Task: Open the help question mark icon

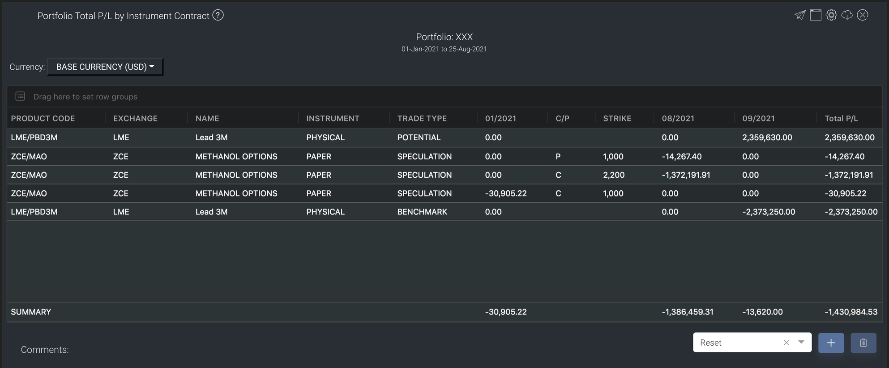Action: point(218,15)
